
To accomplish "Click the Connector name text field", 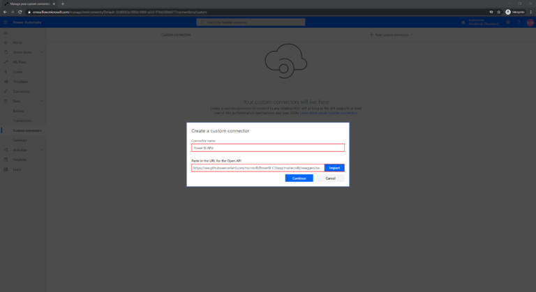I will 268,148.
